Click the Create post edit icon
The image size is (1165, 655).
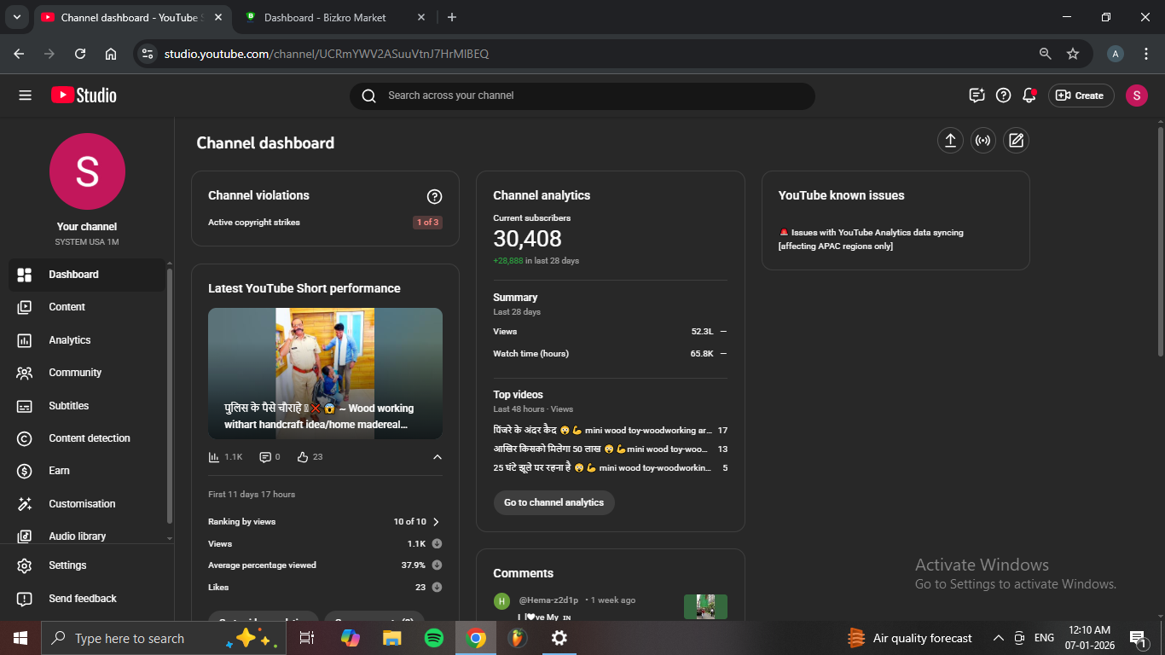click(1016, 141)
